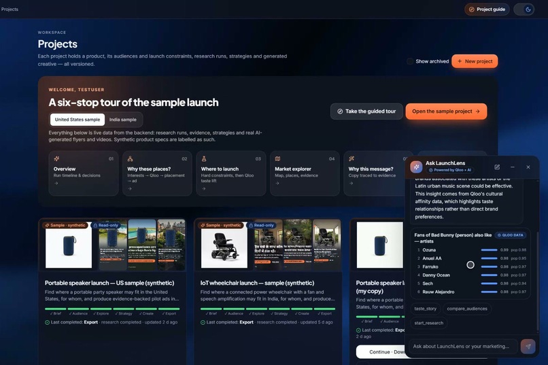Image resolution: width=548 pixels, height=365 pixels.
Task: Click Sech in the artists list
Action: point(428,283)
